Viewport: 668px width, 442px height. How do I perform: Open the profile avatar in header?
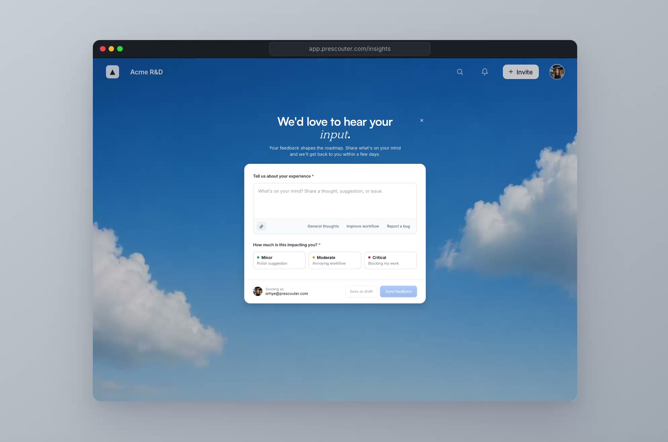click(x=557, y=72)
